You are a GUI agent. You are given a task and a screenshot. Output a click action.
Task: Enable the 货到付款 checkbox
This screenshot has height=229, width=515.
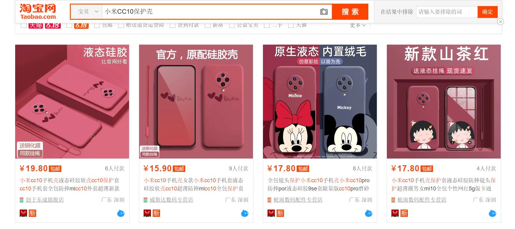coord(172,25)
